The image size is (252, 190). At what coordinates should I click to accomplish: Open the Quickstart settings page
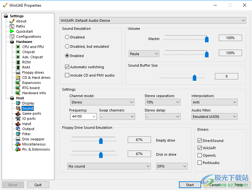24,31
